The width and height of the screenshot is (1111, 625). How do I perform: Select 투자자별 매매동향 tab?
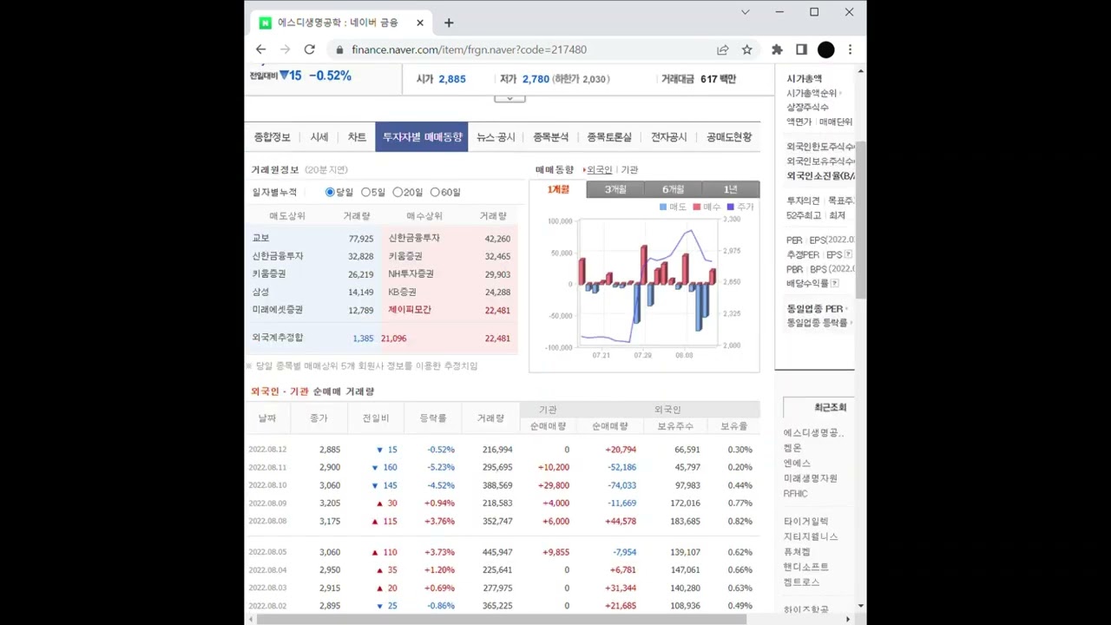(422, 137)
